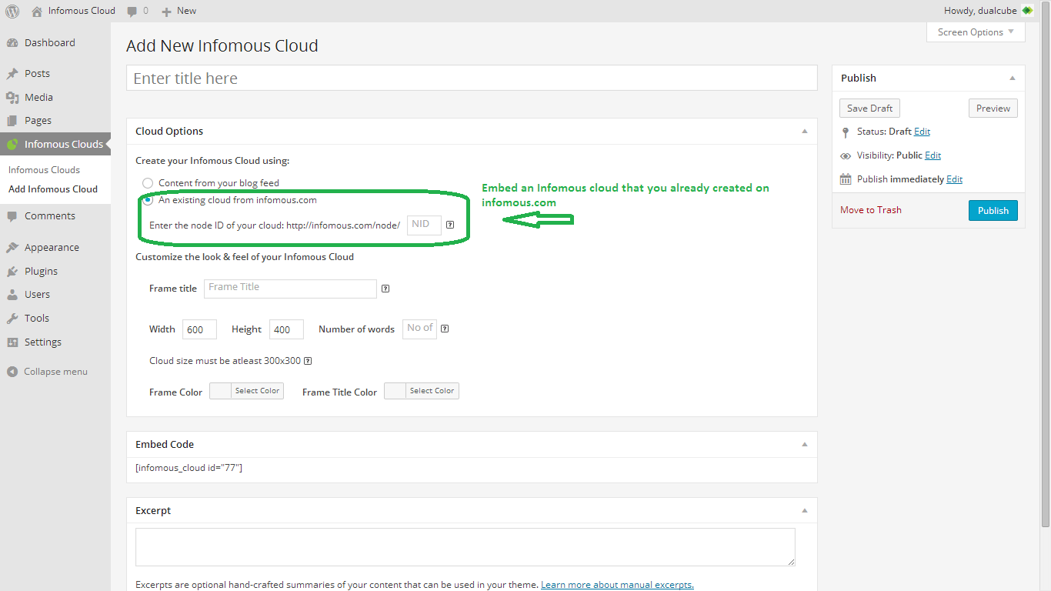This screenshot has height=591, width=1051.
Task: Select 'Content from your blog feed' radio
Action: point(148,183)
